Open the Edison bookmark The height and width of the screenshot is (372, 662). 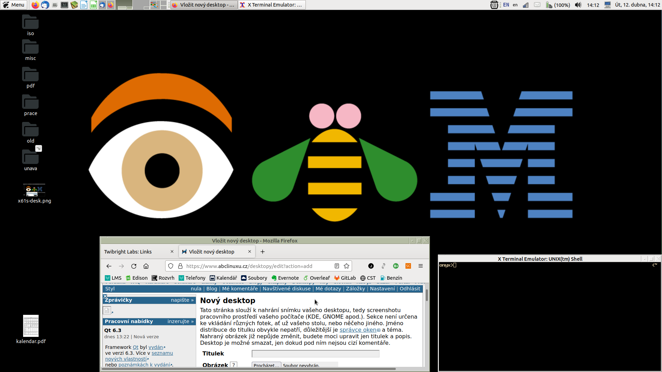137,278
